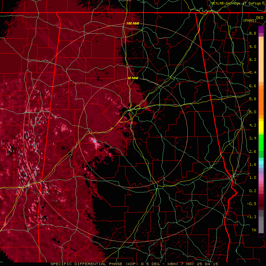Click the 5.8 scale value
This screenshot has height=266, width=266.
tap(253, 99)
